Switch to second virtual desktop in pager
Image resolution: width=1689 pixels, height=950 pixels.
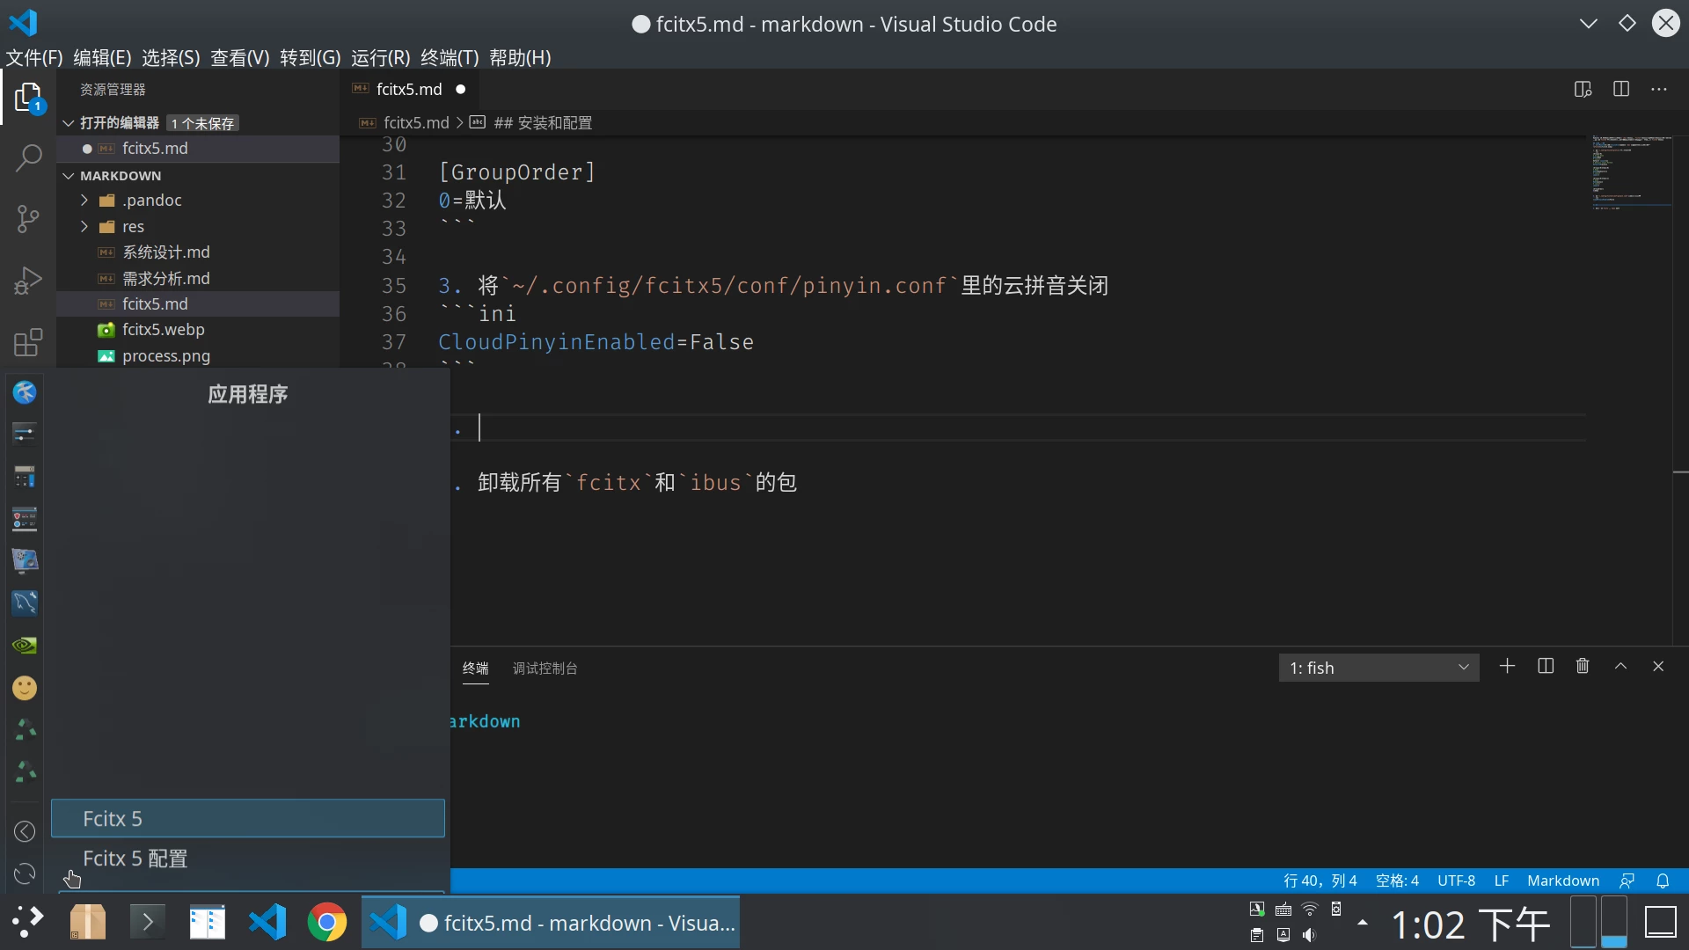coord(1613,922)
